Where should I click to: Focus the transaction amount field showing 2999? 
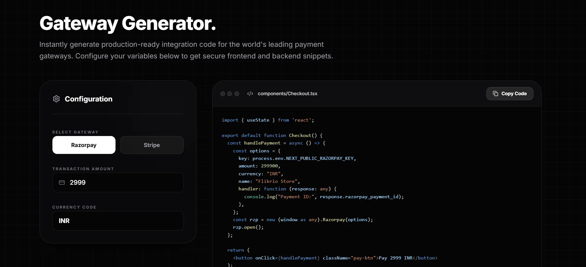point(118,183)
